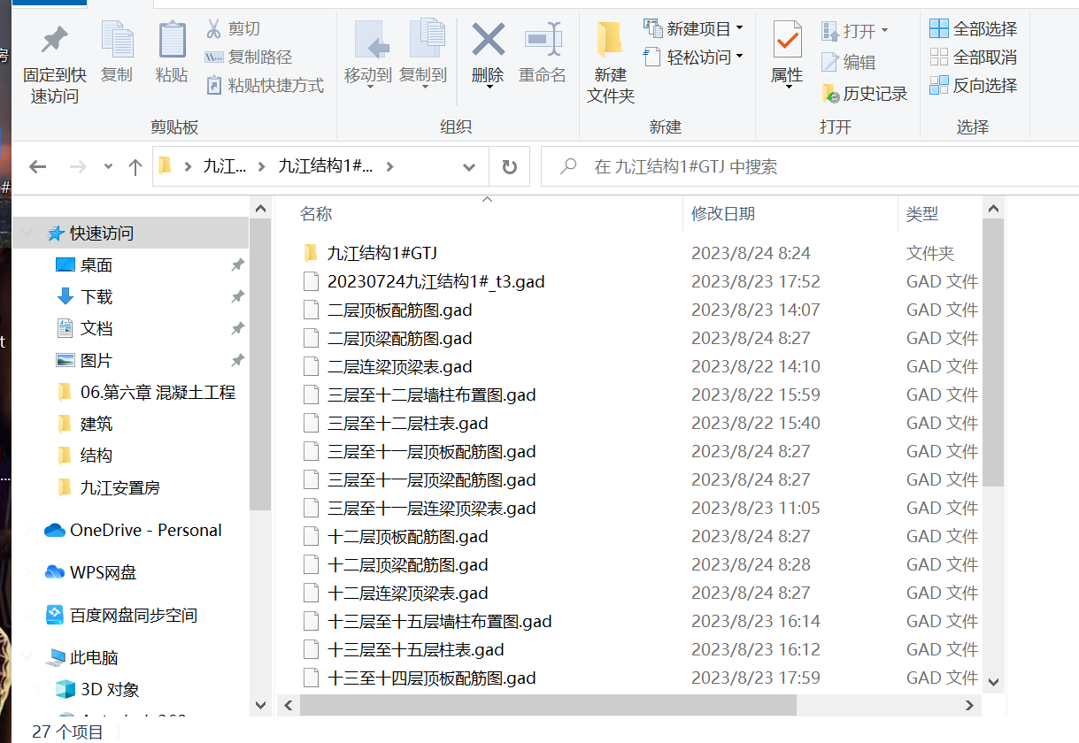Click Pin to Quick access (固定到快速访问)
Image resolution: width=1079 pixels, height=743 pixels.
[55, 62]
